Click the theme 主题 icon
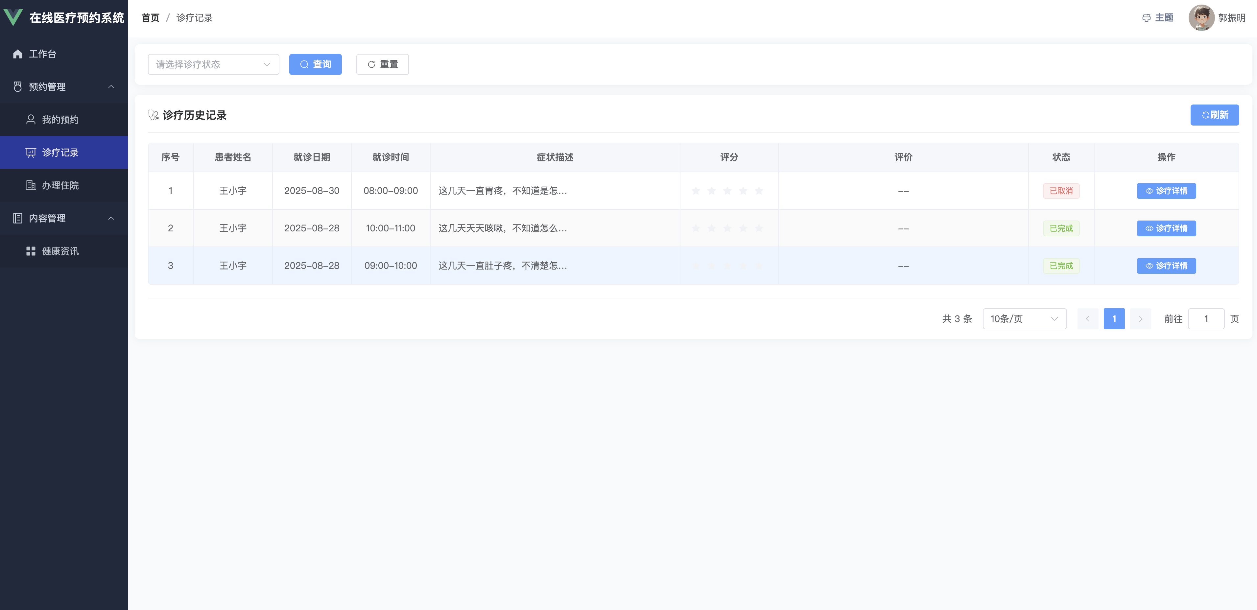1257x610 pixels. [1146, 18]
